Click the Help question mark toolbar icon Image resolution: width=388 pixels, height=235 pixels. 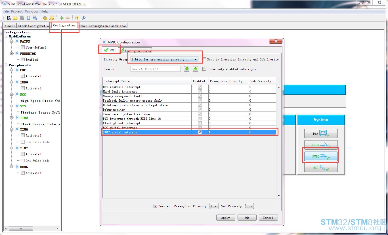pyautogui.click(x=77, y=18)
